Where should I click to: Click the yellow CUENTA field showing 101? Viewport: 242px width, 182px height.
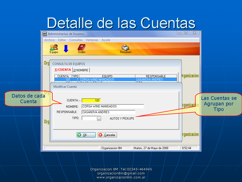click(x=91, y=101)
